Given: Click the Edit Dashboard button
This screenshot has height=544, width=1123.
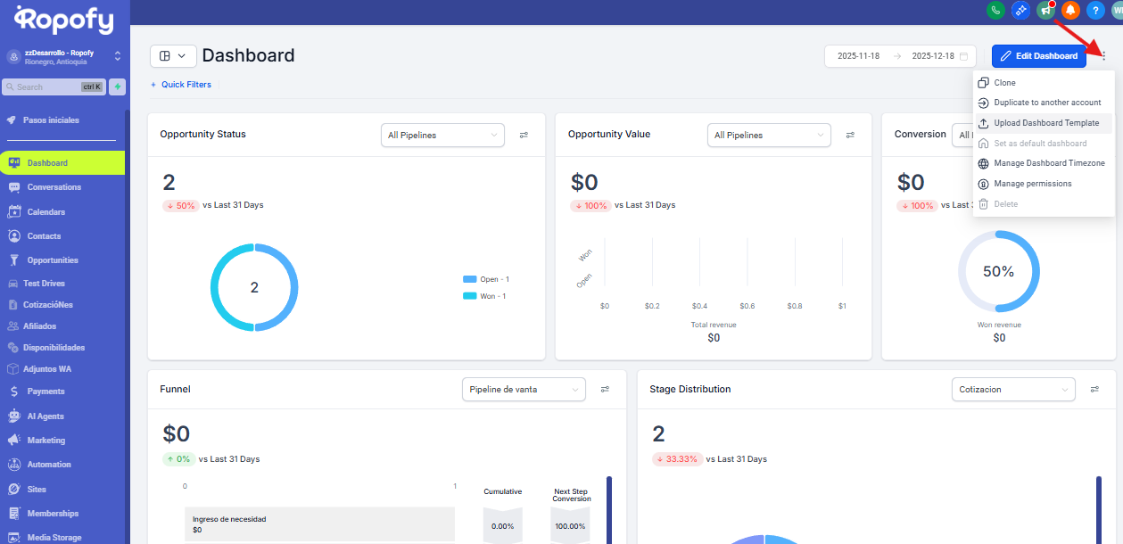Looking at the screenshot, I should tap(1038, 56).
